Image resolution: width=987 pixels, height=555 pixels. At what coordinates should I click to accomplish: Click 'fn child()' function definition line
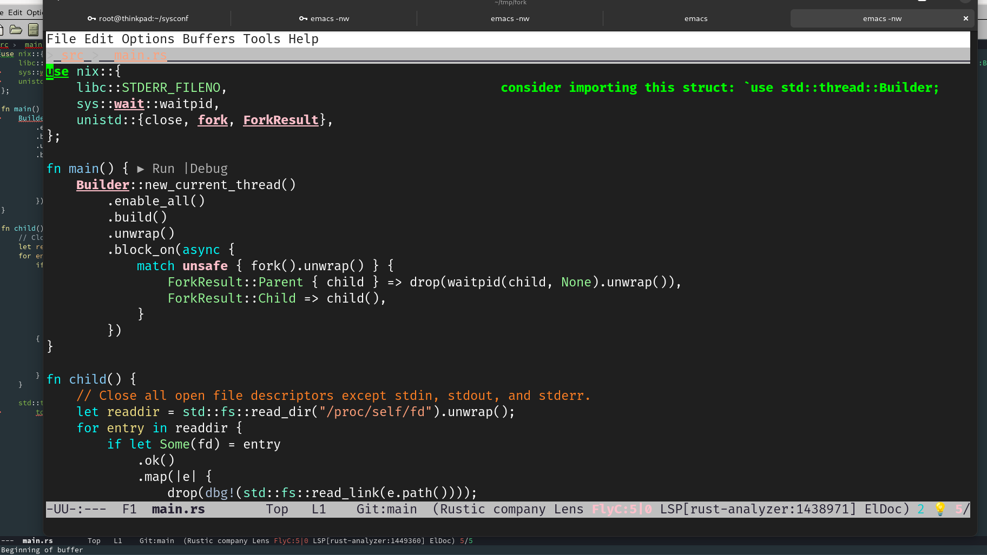pyautogui.click(x=91, y=379)
